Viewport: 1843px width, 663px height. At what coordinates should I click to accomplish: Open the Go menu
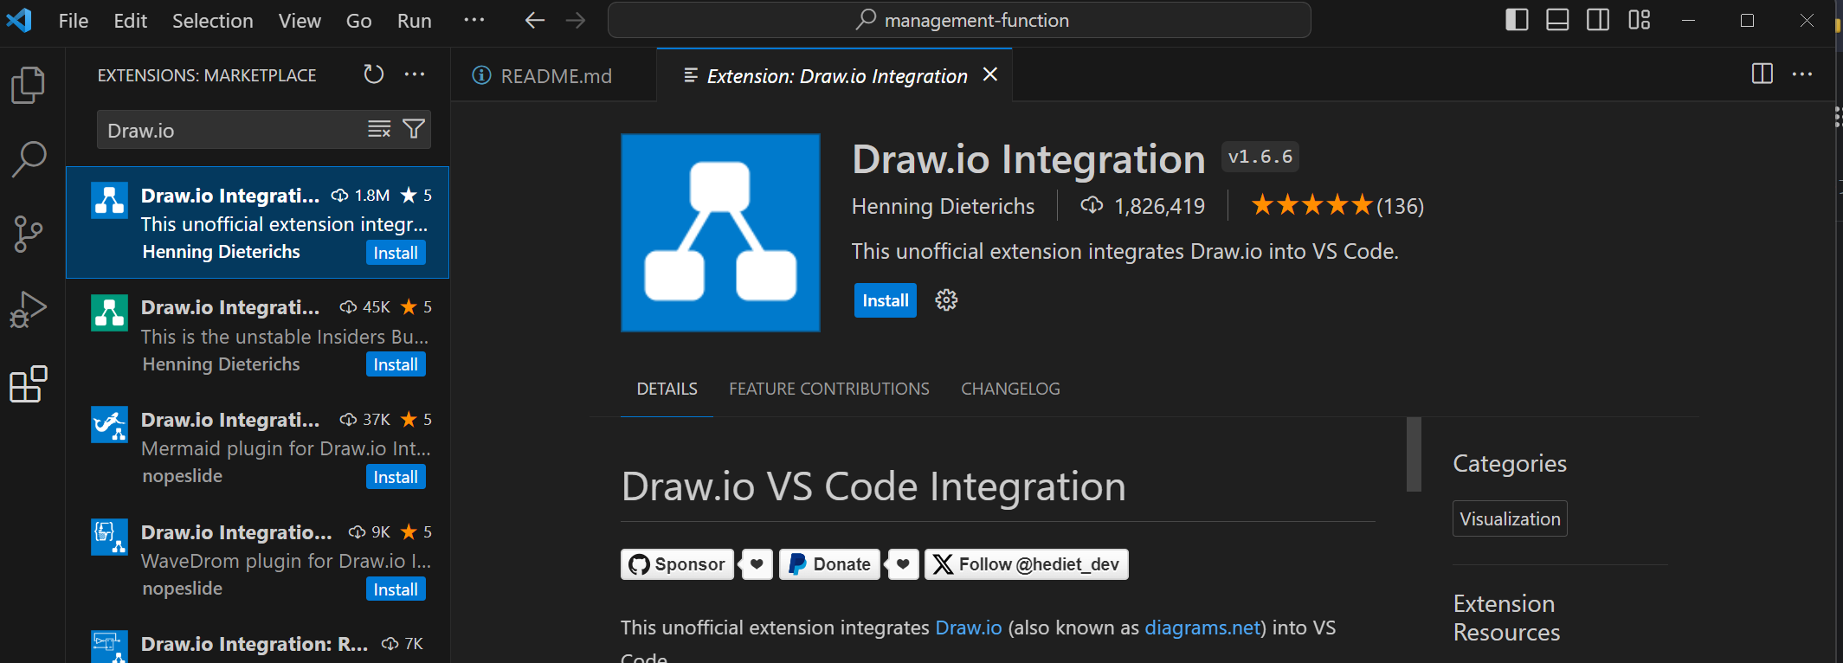(358, 21)
